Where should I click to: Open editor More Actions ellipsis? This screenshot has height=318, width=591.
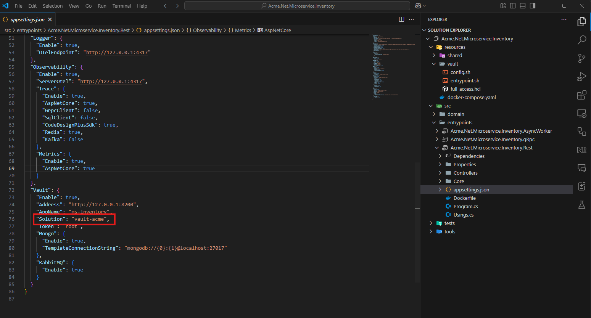(411, 19)
